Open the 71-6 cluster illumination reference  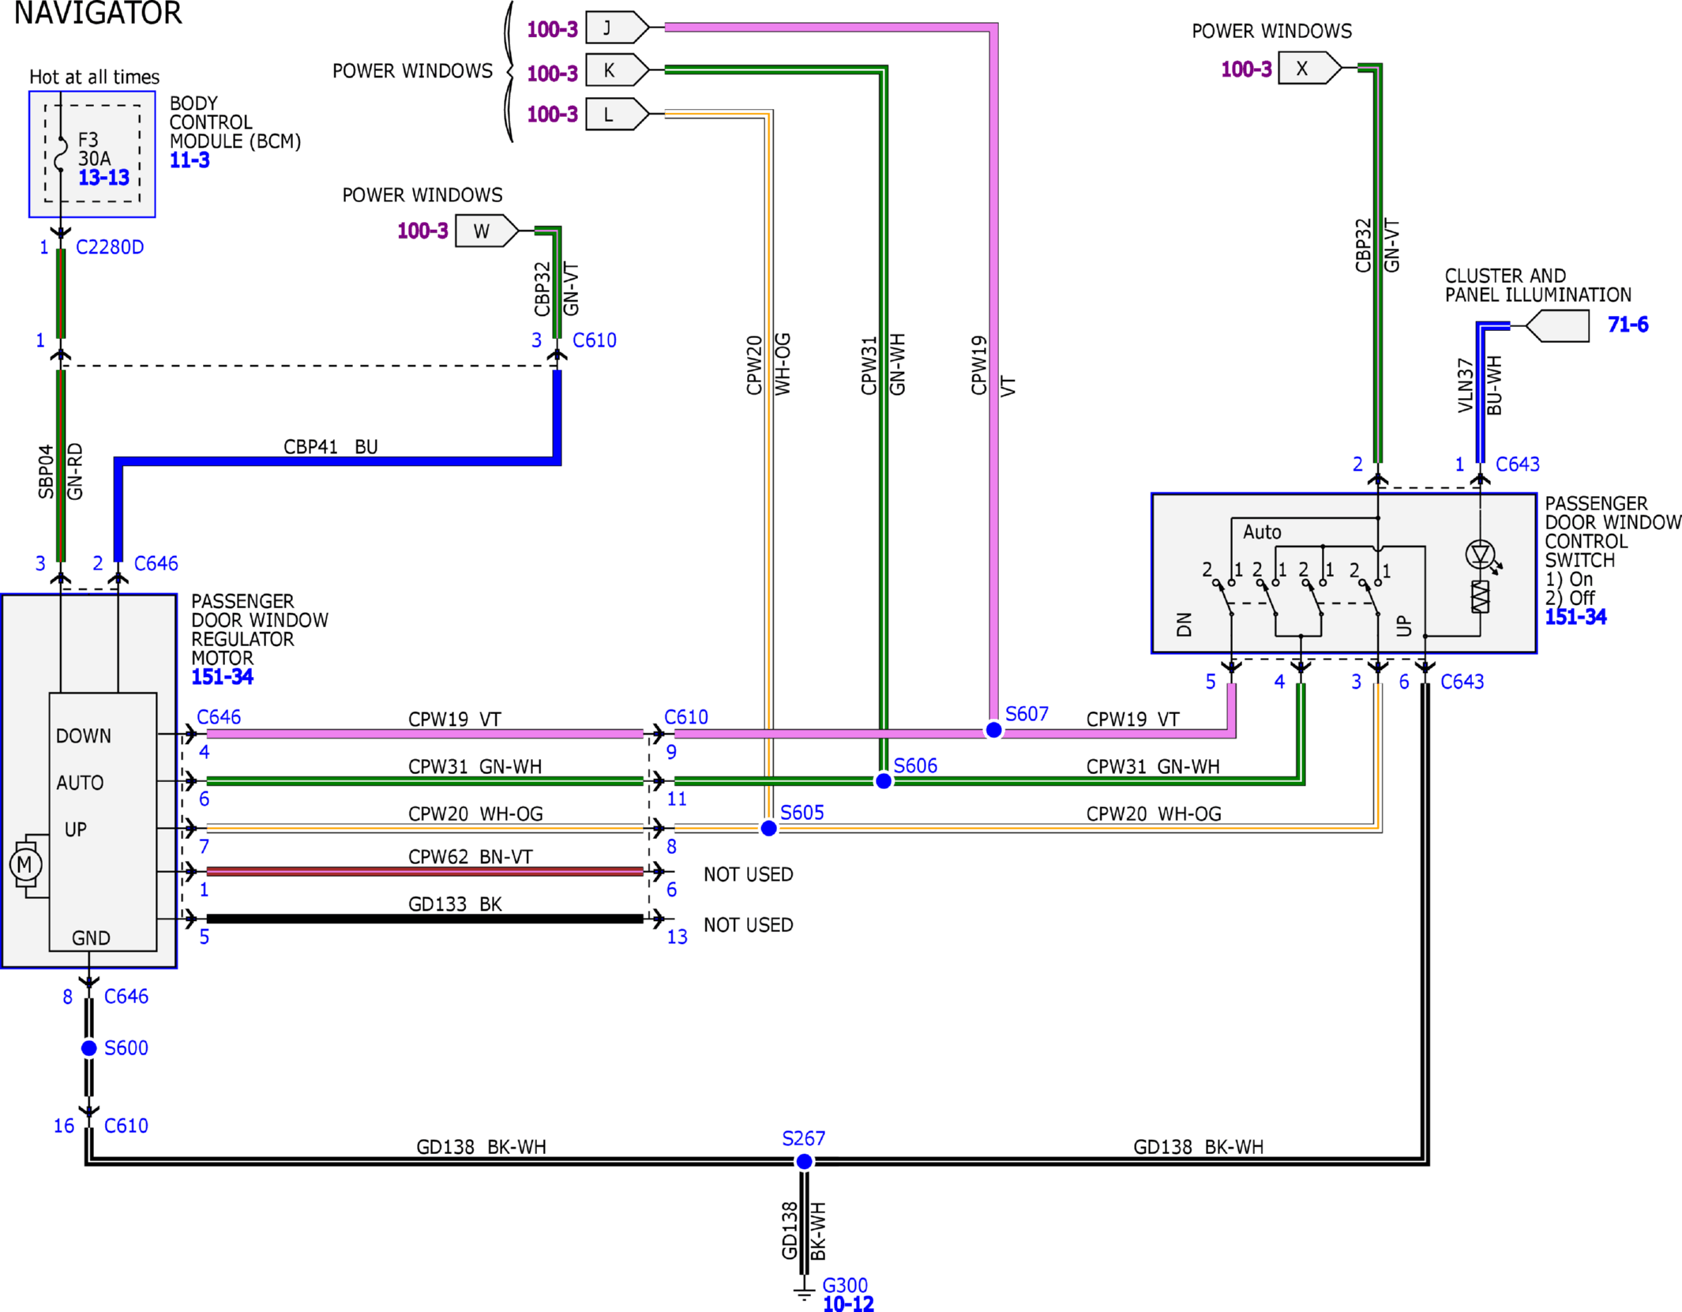pyautogui.click(x=1628, y=325)
